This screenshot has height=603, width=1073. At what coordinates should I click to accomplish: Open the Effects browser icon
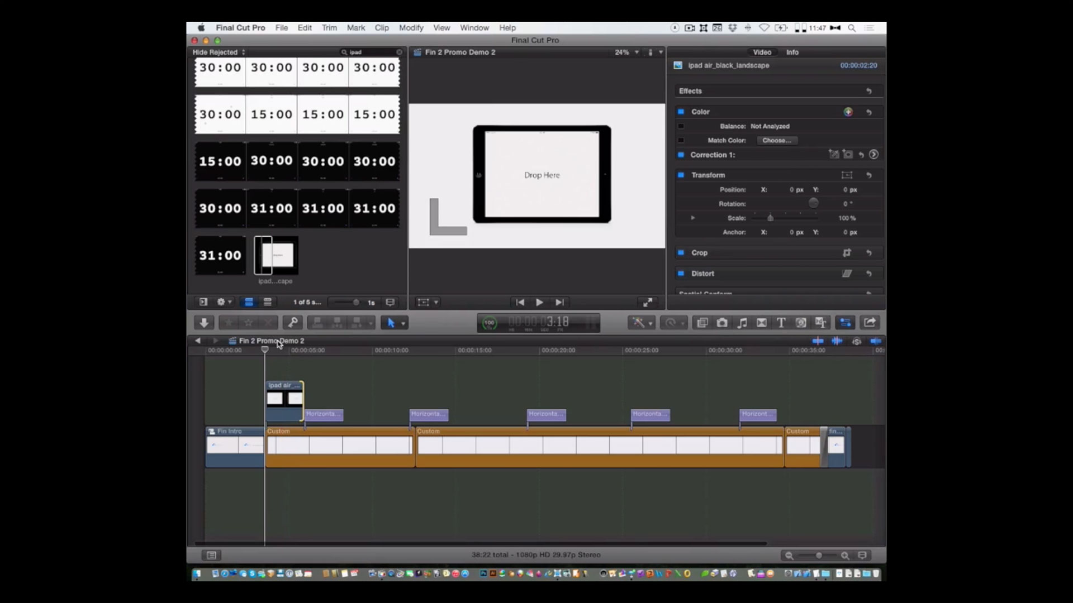click(x=702, y=323)
